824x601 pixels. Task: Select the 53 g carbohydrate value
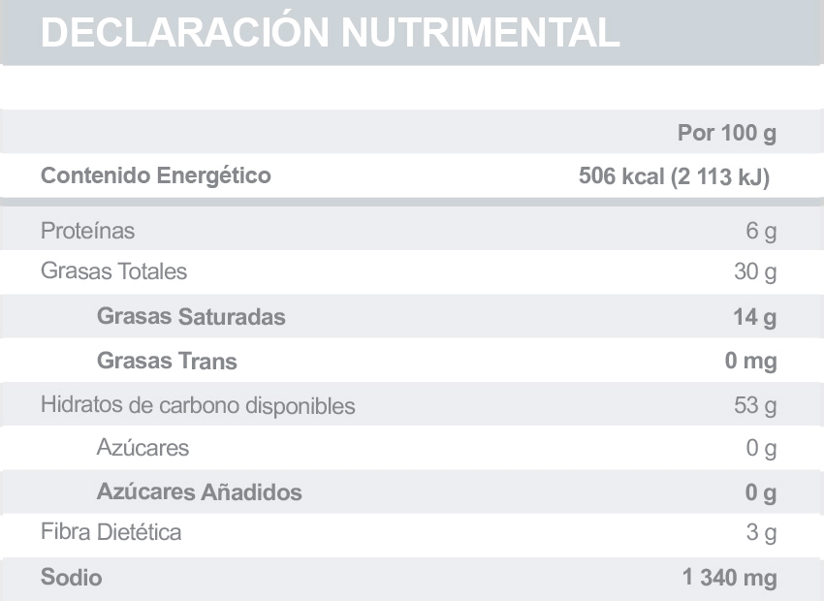coord(755,405)
